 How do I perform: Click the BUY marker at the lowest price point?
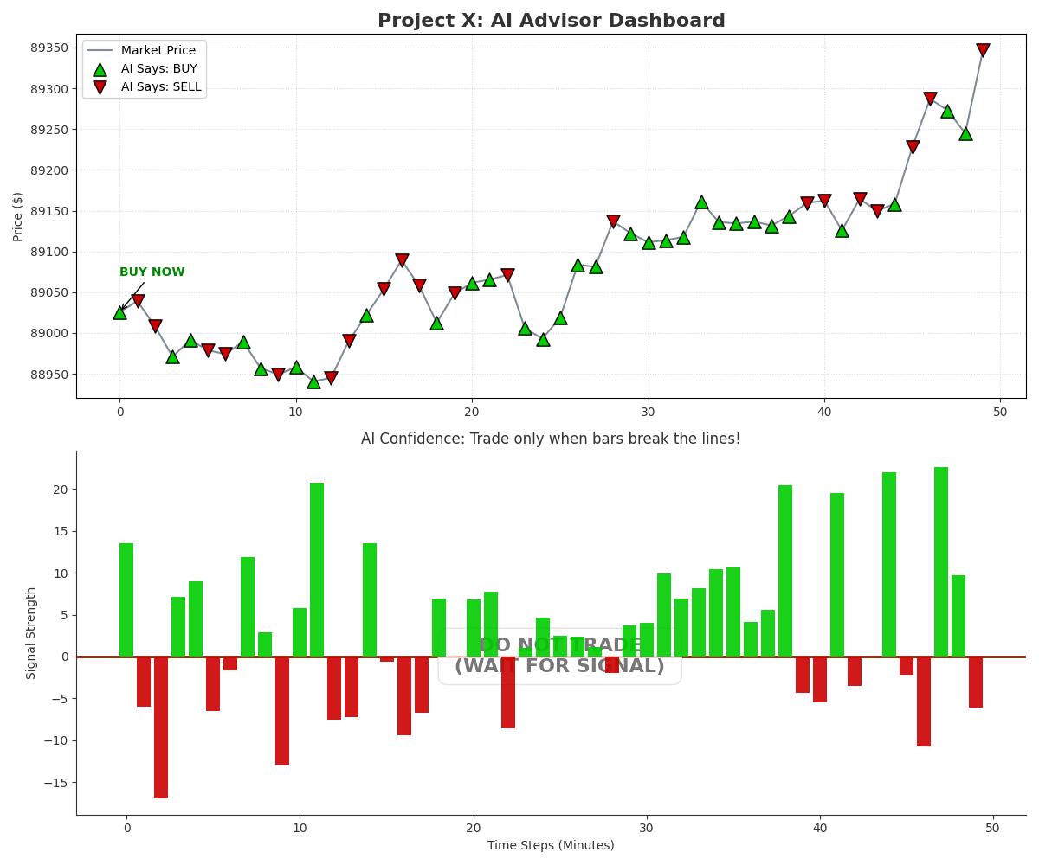pyautogui.click(x=314, y=381)
